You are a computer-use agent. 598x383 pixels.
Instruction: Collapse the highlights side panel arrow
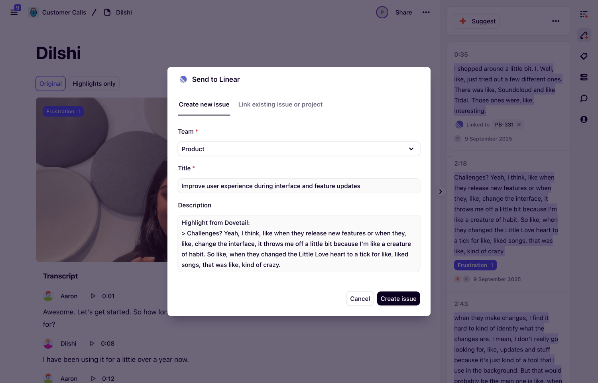(441, 191)
